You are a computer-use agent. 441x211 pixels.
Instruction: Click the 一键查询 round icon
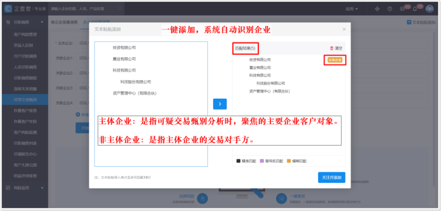click(x=282, y=198)
